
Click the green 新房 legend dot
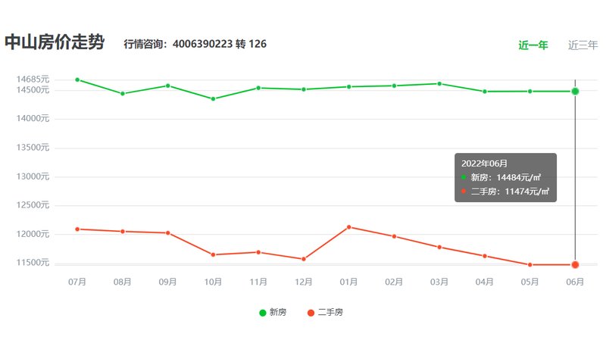(263, 313)
